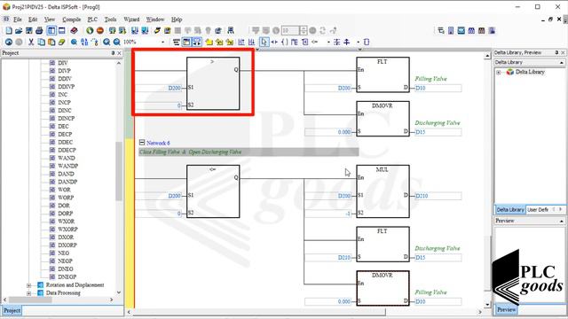Click the eraser Delete icon
Image resolution: width=568 pixels, height=319 pixels.
61,42
